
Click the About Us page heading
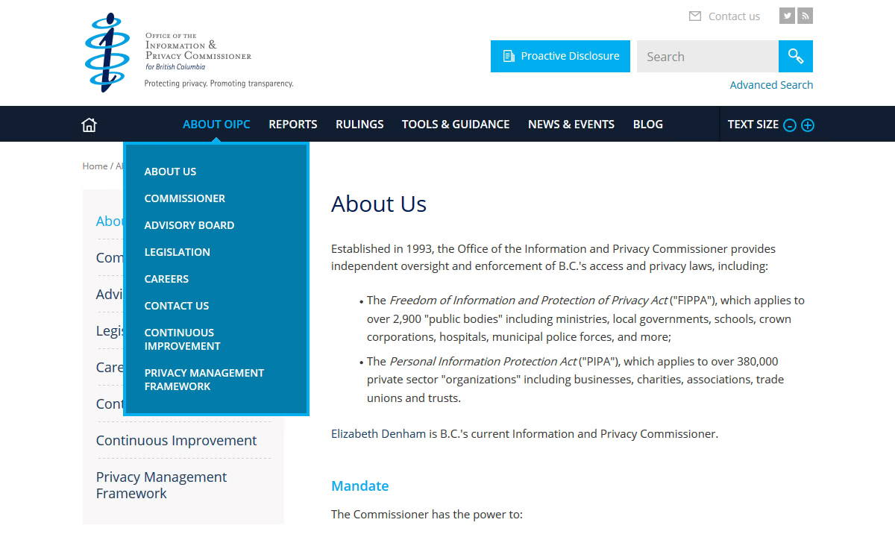[379, 204]
